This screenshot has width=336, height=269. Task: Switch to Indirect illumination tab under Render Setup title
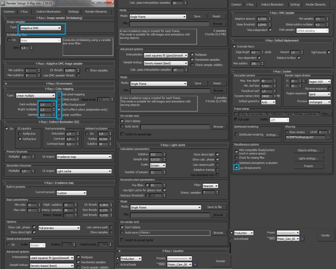click(49, 11)
